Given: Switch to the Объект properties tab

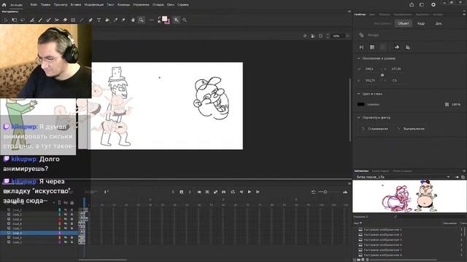Looking at the screenshot, I should pyautogui.click(x=404, y=23).
